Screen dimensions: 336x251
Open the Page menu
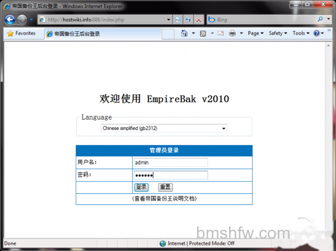pos(255,33)
